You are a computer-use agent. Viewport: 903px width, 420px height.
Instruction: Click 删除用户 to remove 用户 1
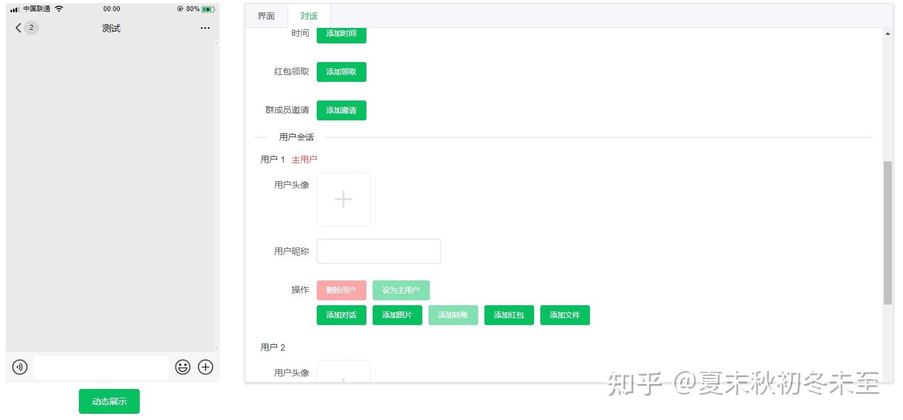pos(341,290)
